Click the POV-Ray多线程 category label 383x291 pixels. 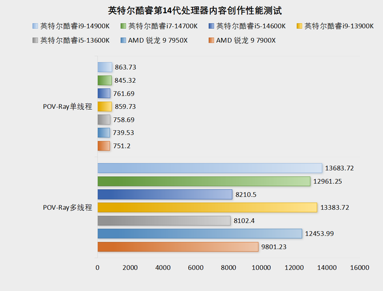tap(67, 208)
